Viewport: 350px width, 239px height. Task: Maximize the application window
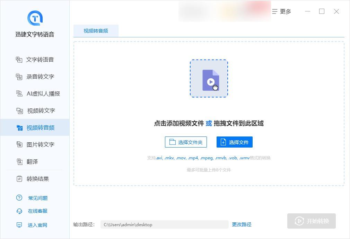[x=322, y=11]
